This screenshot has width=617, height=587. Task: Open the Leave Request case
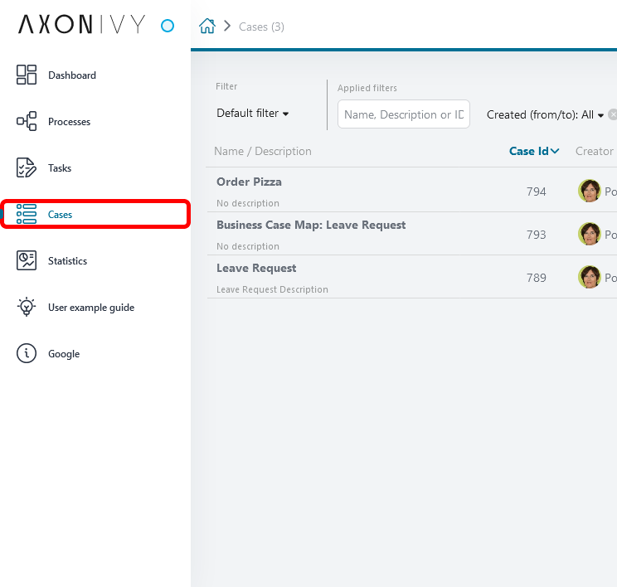[256, 269]
